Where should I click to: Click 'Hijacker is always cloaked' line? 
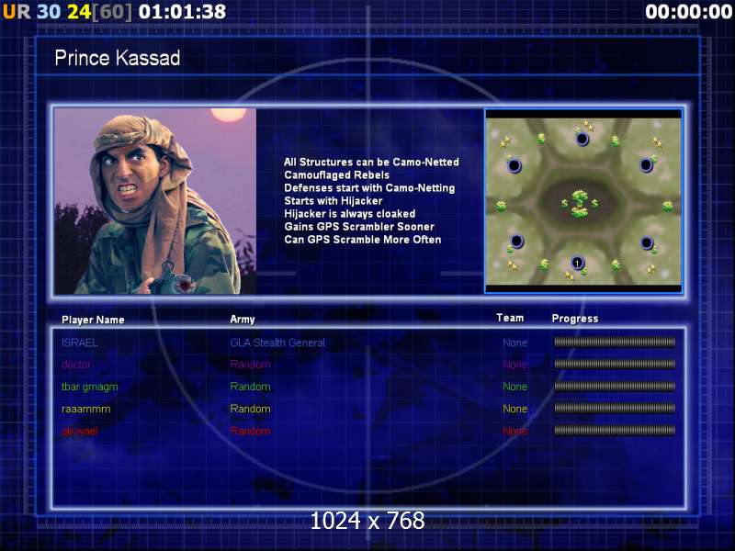(350, 214)
